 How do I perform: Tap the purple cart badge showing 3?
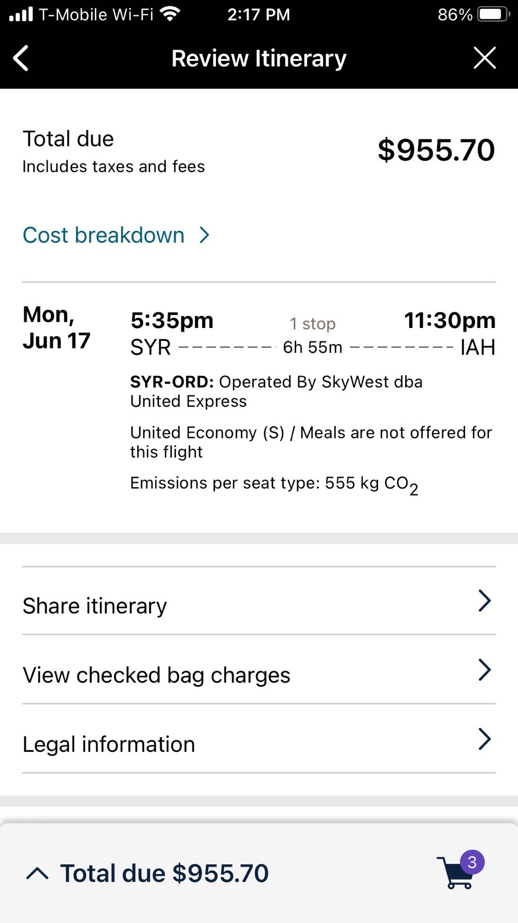coord(472,862)
